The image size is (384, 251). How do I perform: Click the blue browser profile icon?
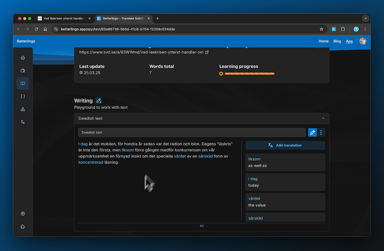[356, 29]
